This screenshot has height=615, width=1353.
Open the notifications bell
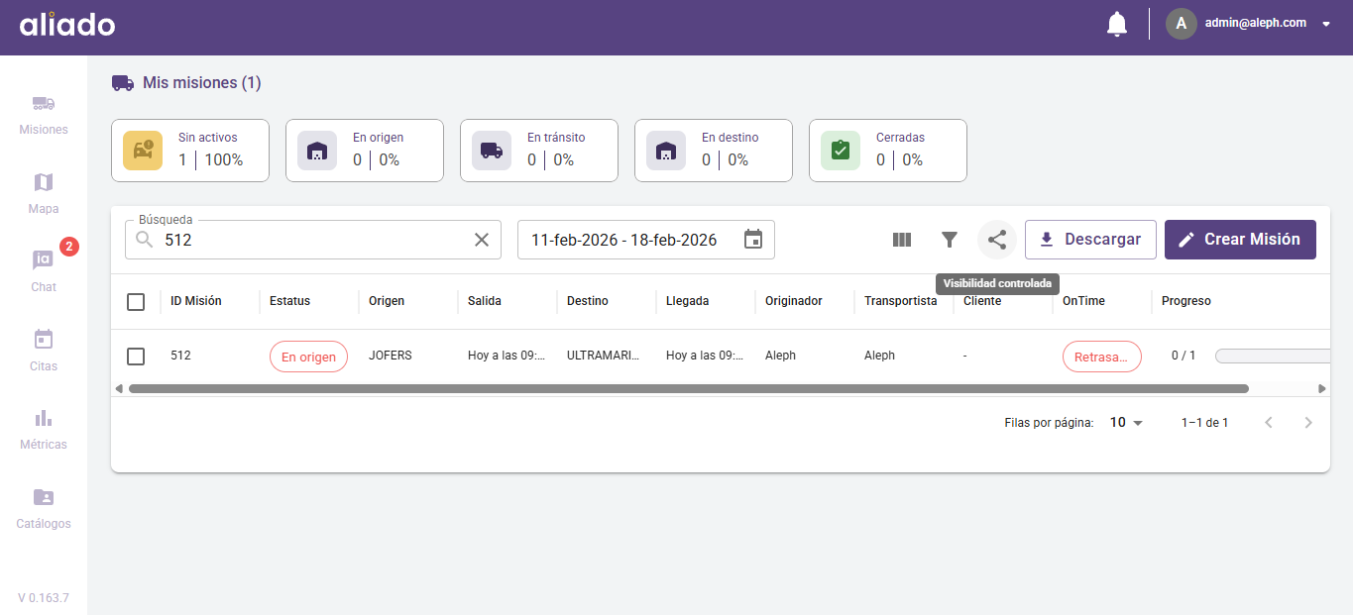tap(1117, 24)
